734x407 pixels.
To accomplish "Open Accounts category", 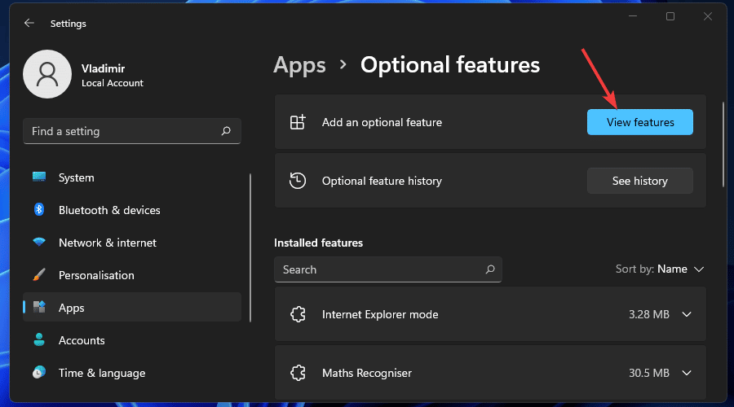I will pos(132,340).
